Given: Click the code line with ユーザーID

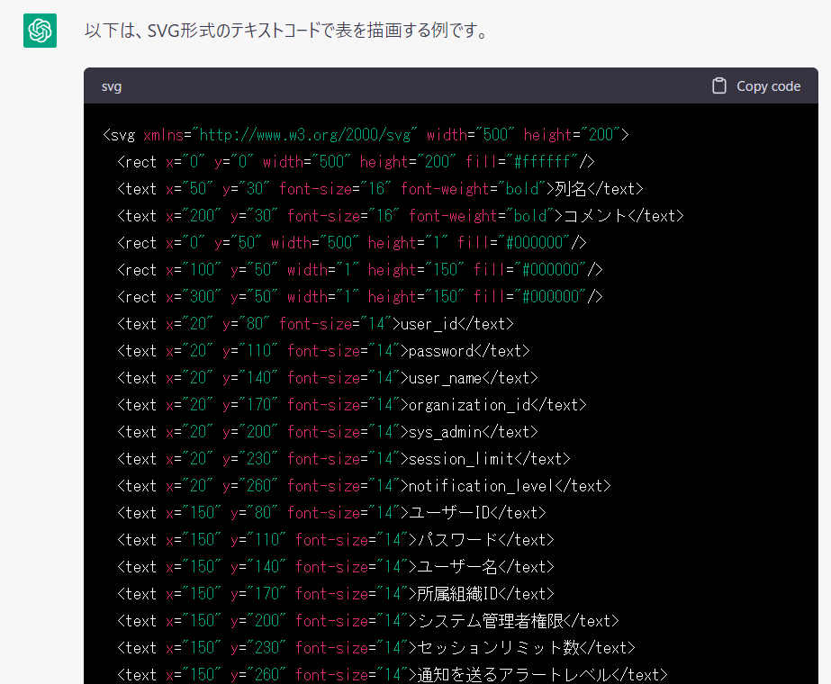Looking at the screenshot, I should point(331,513).
